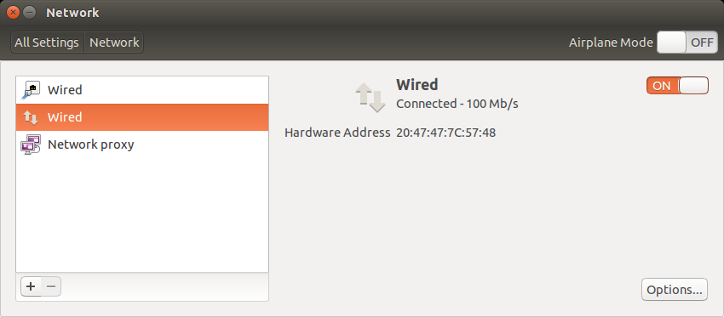
Task: Go back to All Settings
Action: pos(47,42)
